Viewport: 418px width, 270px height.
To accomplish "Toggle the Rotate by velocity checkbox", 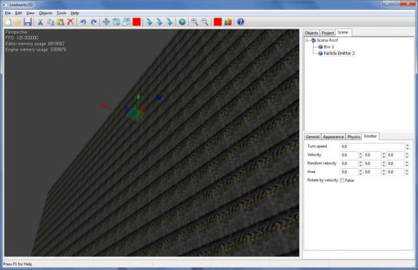I will point(342,180).
